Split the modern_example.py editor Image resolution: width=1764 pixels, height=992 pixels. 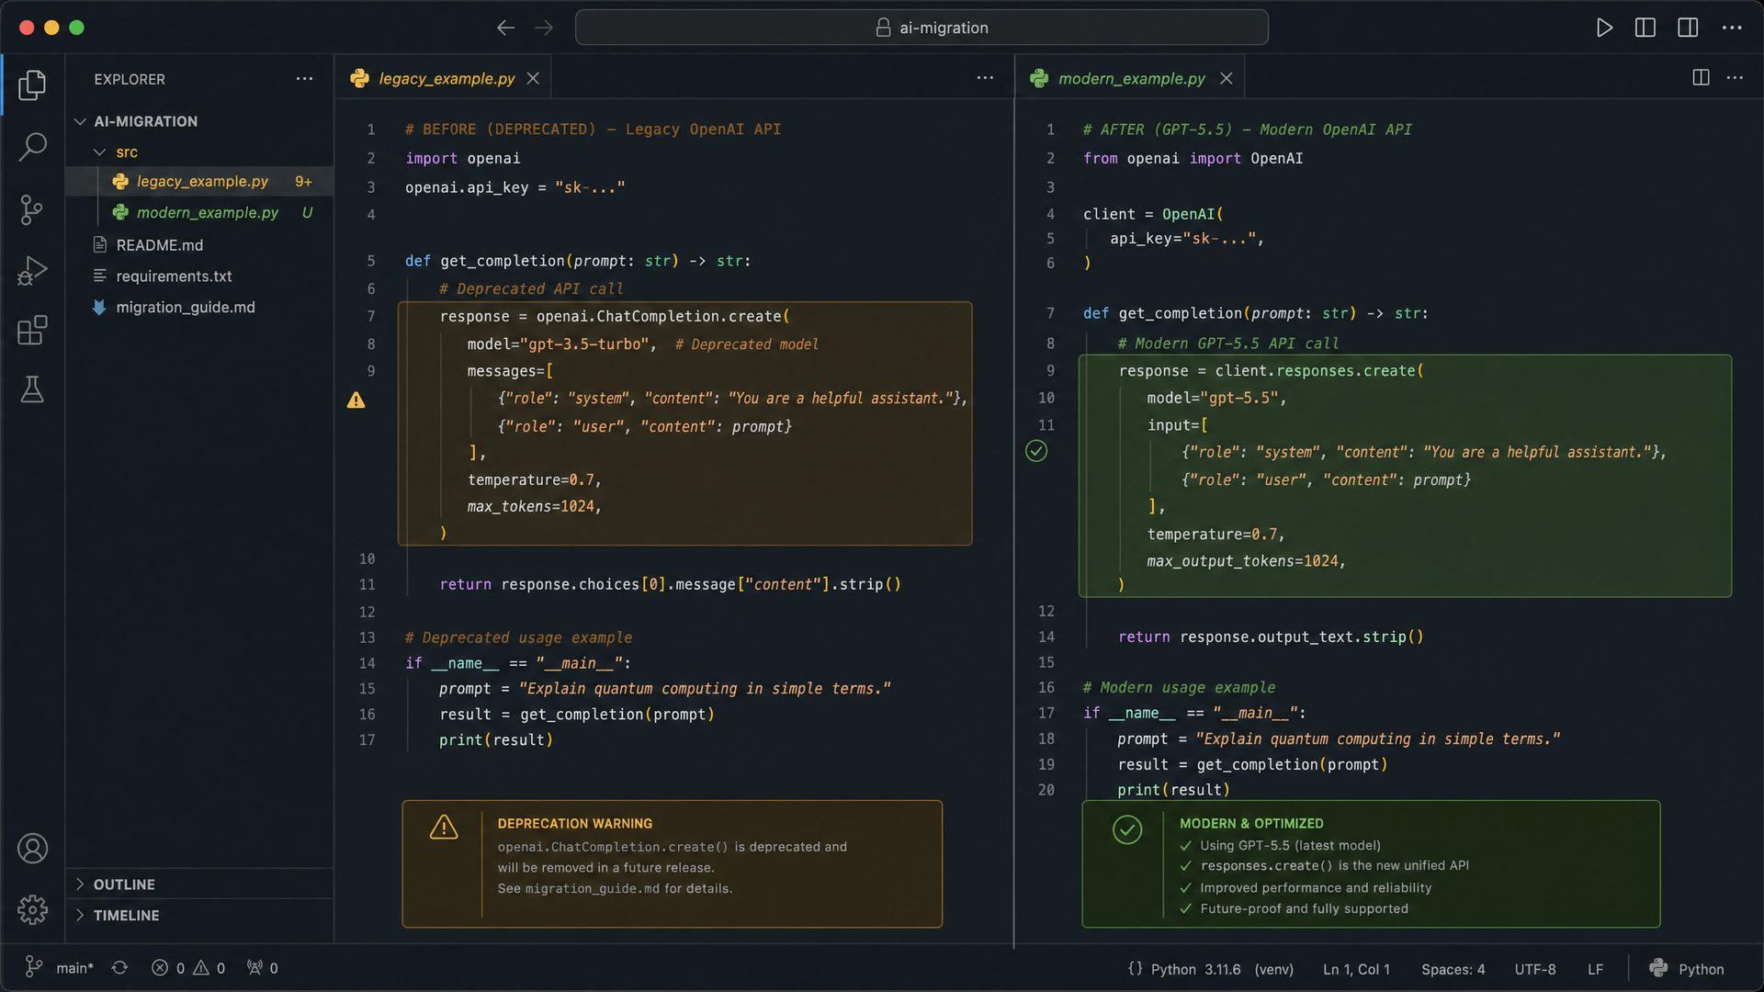pyautogui.click(x=1701, y=78)
